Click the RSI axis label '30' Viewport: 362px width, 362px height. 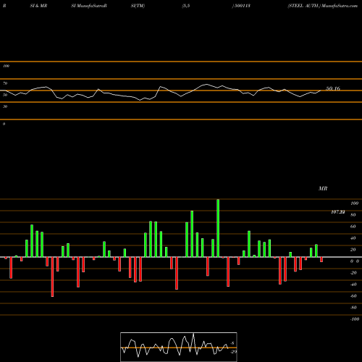[x=5, y=106]
